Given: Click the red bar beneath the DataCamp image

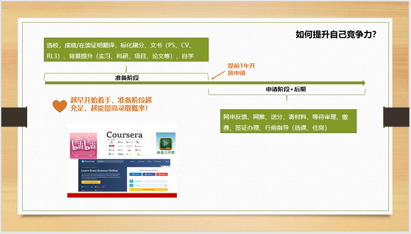Looking at the screenshot, I should pos(122,195).
